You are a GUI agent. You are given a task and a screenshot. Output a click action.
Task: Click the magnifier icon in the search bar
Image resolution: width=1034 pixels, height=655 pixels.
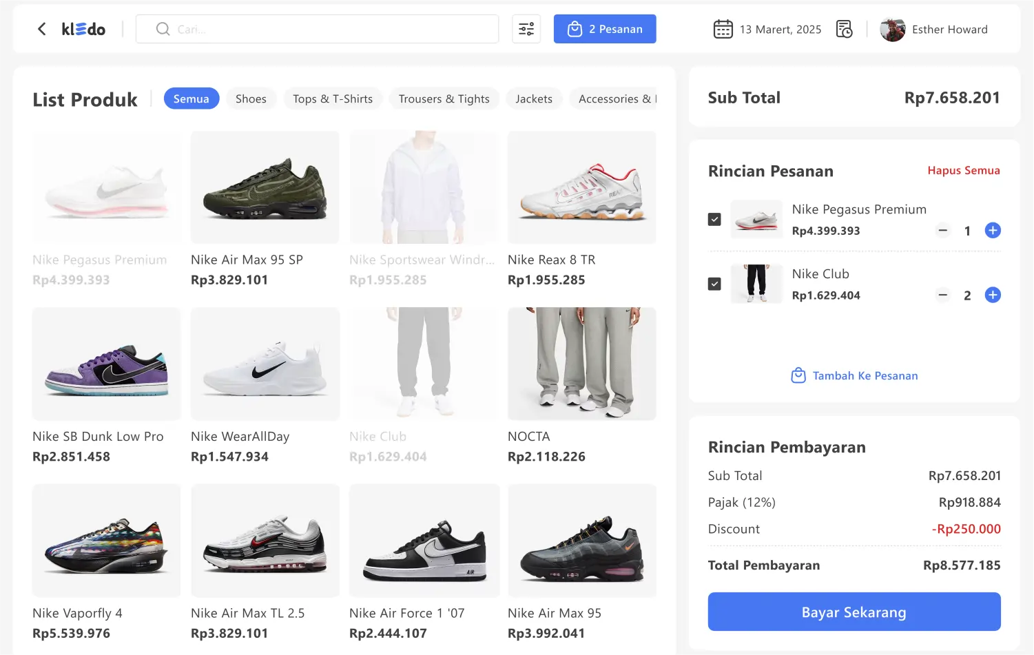pos(163,29)
